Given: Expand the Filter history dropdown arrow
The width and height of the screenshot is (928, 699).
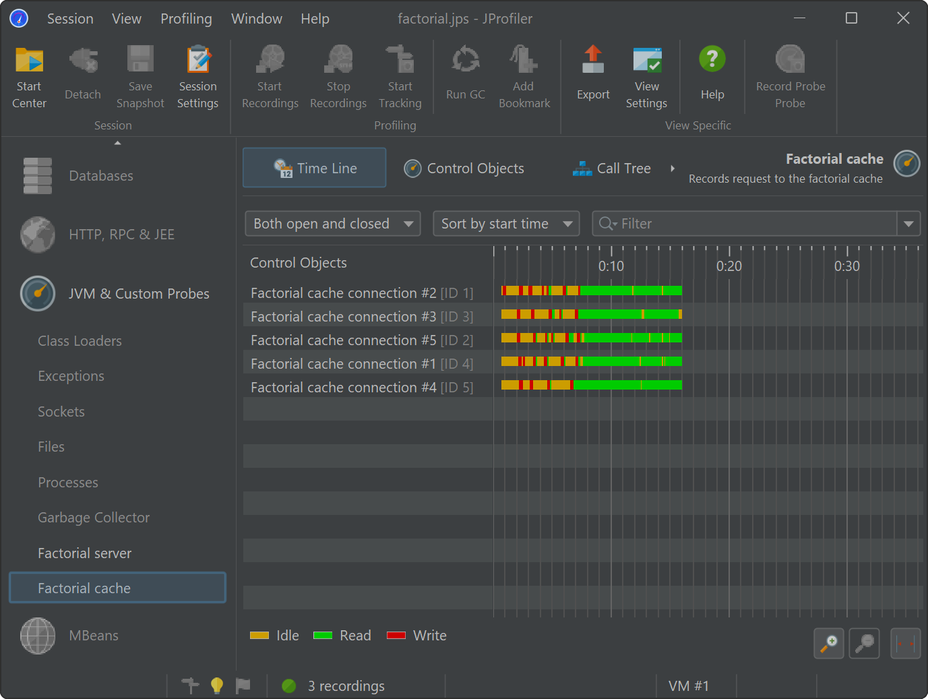Looking at the screenshot, I should pyautogui.click(x=908, y=224).
